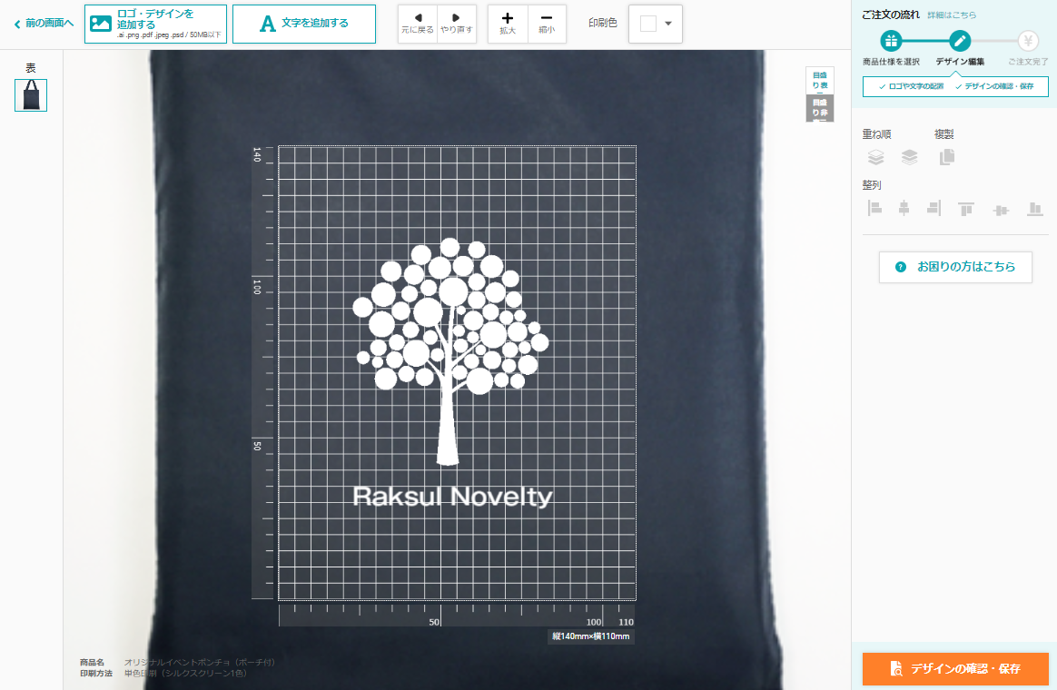Viewport: 1057px width, 690px height.
Task: Go back via 前の画面へ link
Action: click(44, 24)
